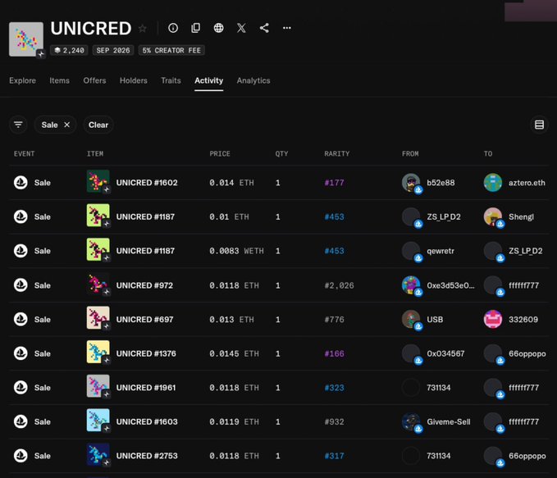Screen dimensions: 557x478
Task: Open UNICRED #1602 item thumbnail
Action: click(x=98, y=181)
